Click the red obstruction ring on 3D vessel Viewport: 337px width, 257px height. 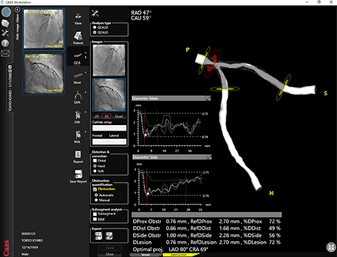pyautogui.click(x=212, y=63)
